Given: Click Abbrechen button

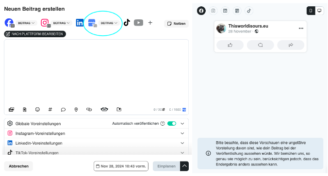Looking at the screenshot, I should tap(18, 166).
